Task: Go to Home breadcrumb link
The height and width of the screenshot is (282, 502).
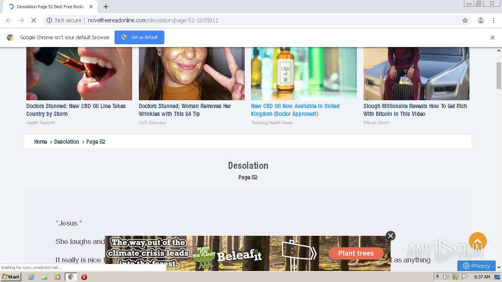Action: (41, 142)
